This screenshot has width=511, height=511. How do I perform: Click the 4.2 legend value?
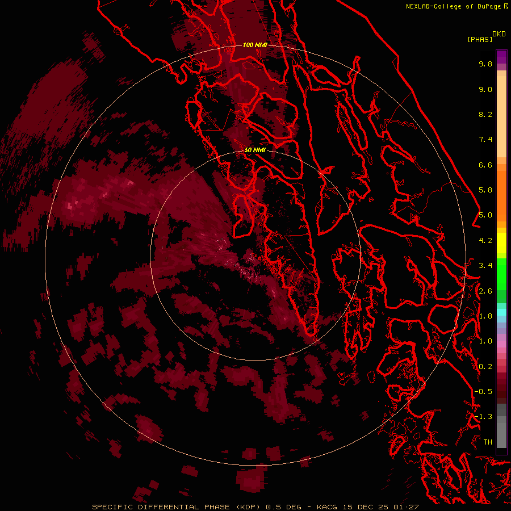tap(485, 241)
